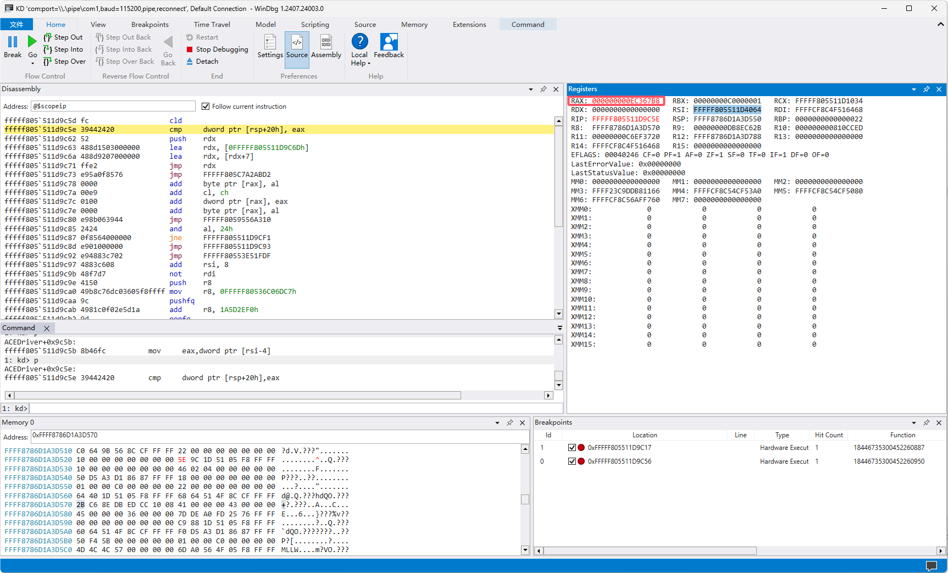Toggle Follow current instruction checkbox
The height and width of the screenshot is (573, 948).
(206, 107)
